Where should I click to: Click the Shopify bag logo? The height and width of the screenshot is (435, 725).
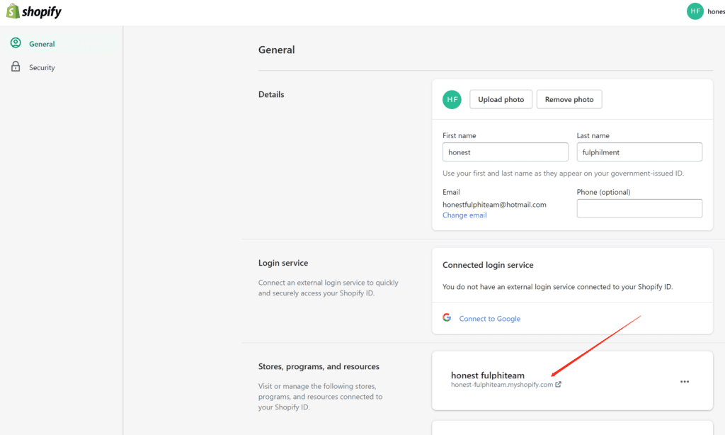tap(13, 11)
